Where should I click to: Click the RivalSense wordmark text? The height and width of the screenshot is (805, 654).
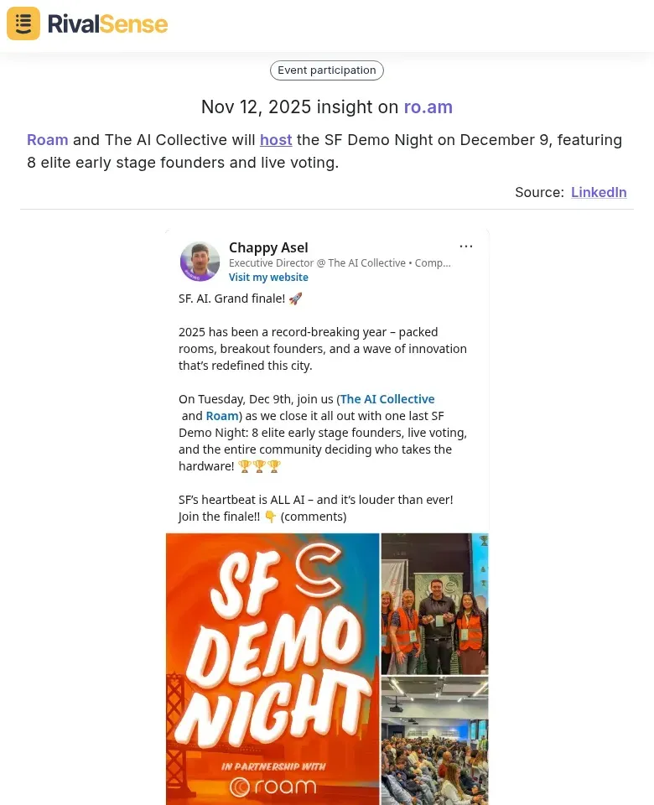(x=106, y=24)
